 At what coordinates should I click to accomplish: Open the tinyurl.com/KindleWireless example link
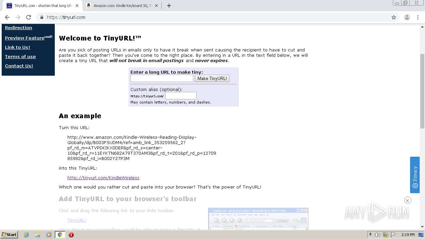[x=103, y=178]
